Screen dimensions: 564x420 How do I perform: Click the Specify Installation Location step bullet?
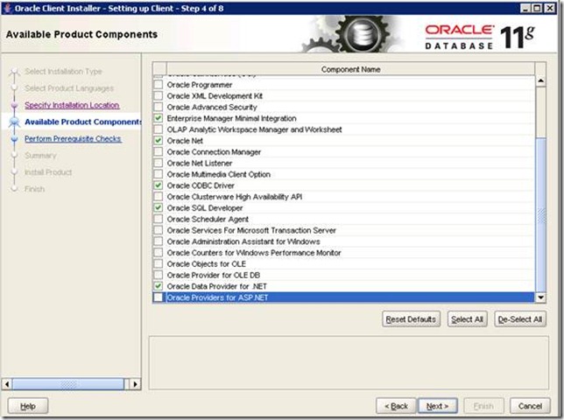[14, 105]
